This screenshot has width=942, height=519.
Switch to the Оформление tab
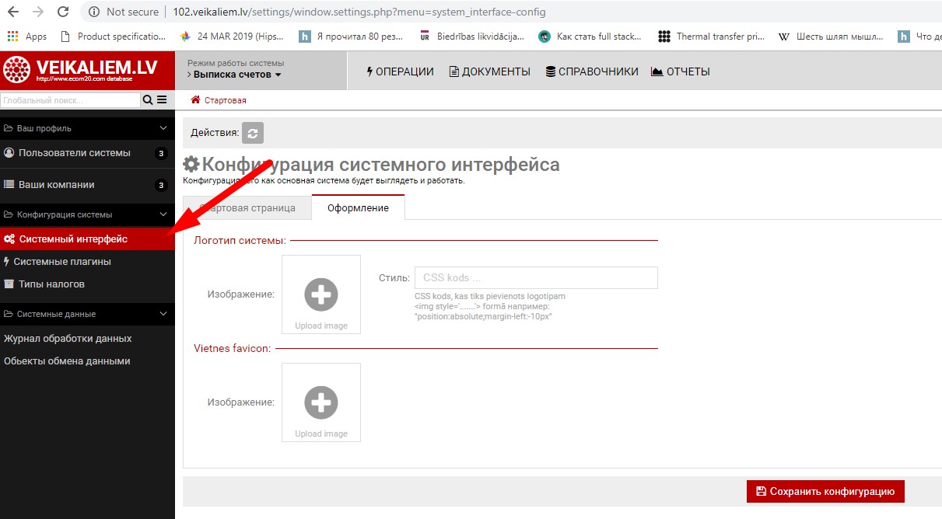tap(358, 208)
